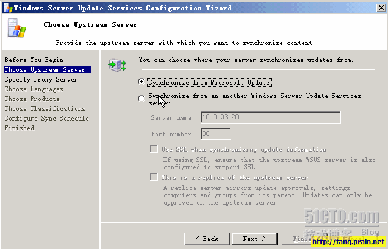Focus the Port number field
Viewport: 388px width, 249px height.
(216, 134)
